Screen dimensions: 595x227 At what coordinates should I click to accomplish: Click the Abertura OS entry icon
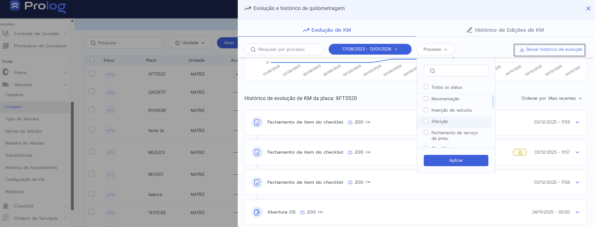[257, 212]
